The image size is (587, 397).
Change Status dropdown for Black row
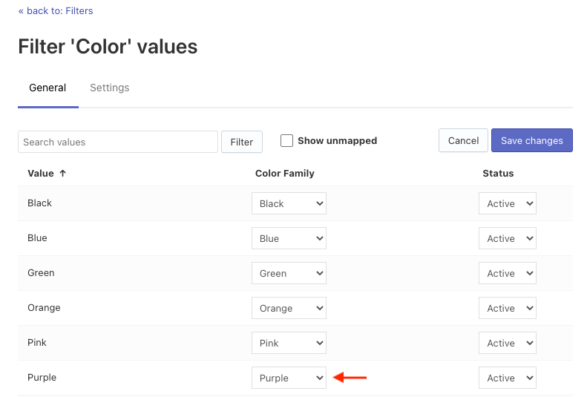(x=507, y=203)
